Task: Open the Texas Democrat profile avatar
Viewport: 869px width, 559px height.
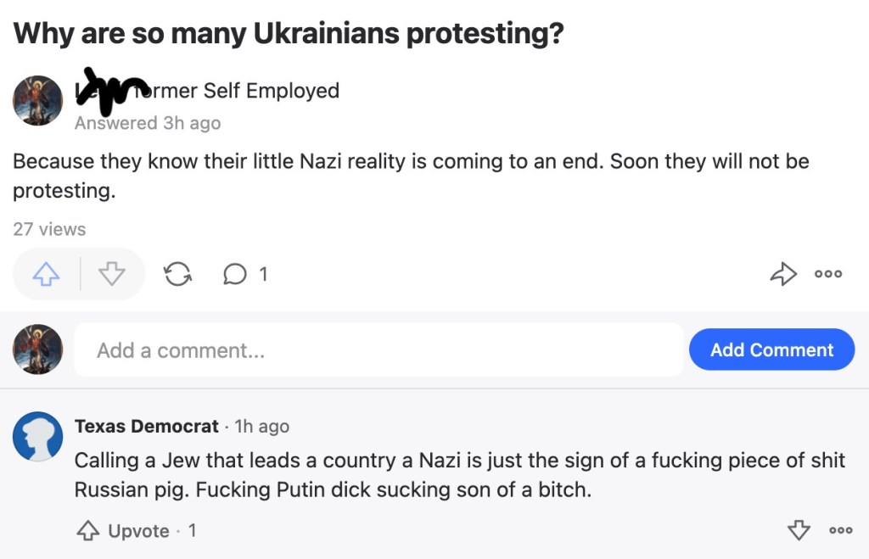Action: click(37, 437)
